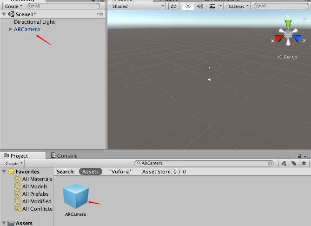Click the Unity logo beside Scene1
Image resolution: width=311 pixels, height=226 pixels.
11,14
